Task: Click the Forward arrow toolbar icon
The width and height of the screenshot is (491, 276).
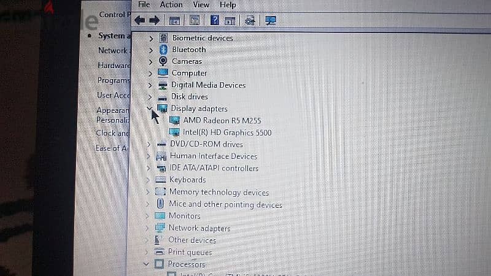Action: [155, 21]
